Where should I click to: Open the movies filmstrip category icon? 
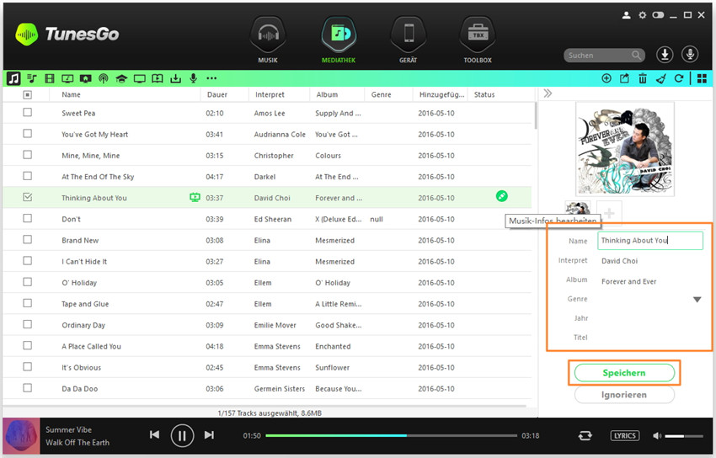coord(50,78)
